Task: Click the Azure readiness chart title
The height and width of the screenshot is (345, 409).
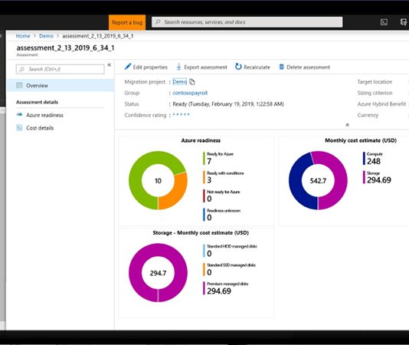Action: click(x=201, y=140)
